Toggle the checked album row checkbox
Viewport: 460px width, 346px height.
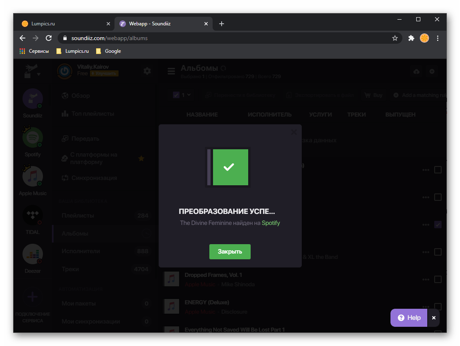pos(438,225)
